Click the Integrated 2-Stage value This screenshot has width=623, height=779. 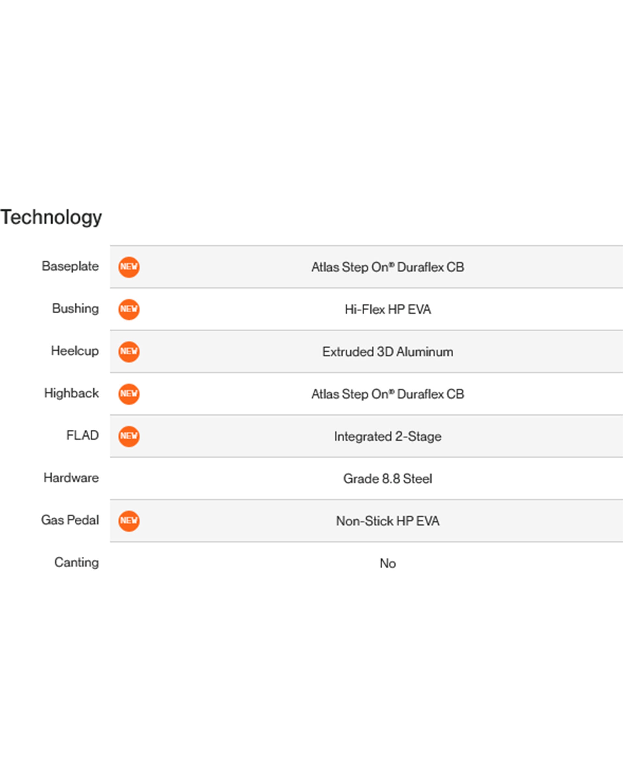pos(387,437)
